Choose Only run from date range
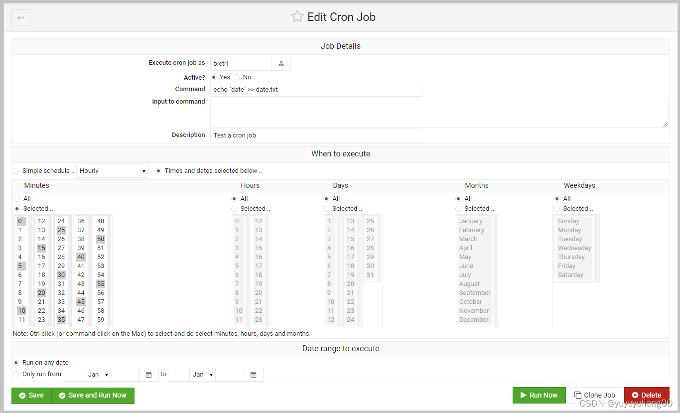The width and height of the screenshot is (680, 413). pos(15,374)
